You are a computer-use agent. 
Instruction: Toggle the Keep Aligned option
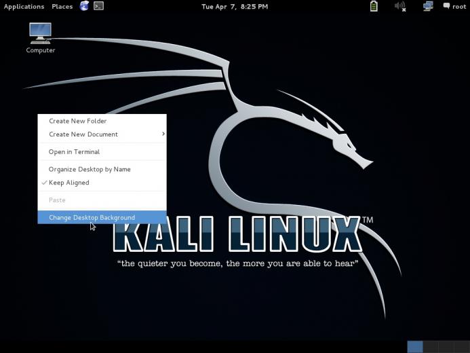point(102,183)
